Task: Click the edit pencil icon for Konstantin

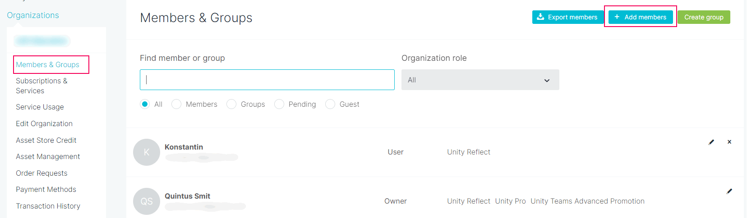Action: 711,142
